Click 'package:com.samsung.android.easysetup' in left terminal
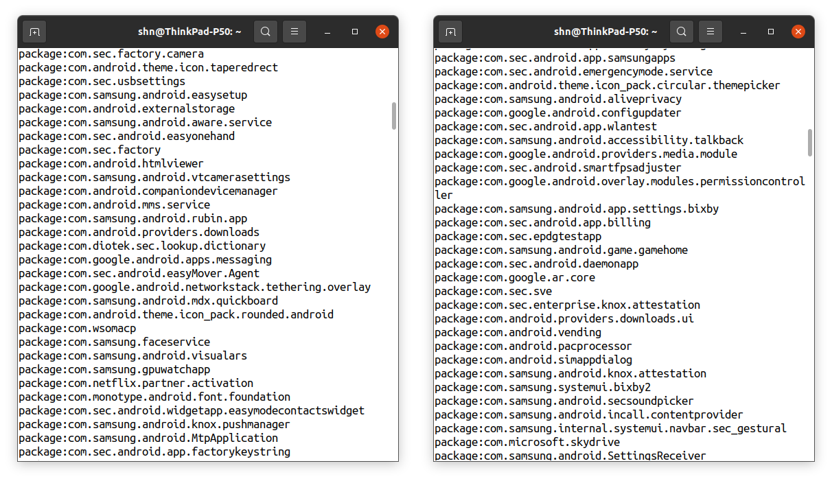Image resolution: width=832 pixels, height=481 pixels. (x=133, y=95)
